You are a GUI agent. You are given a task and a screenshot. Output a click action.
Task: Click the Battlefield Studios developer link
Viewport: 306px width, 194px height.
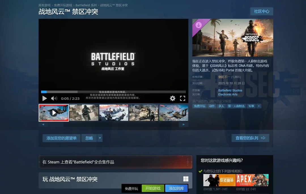230,90
